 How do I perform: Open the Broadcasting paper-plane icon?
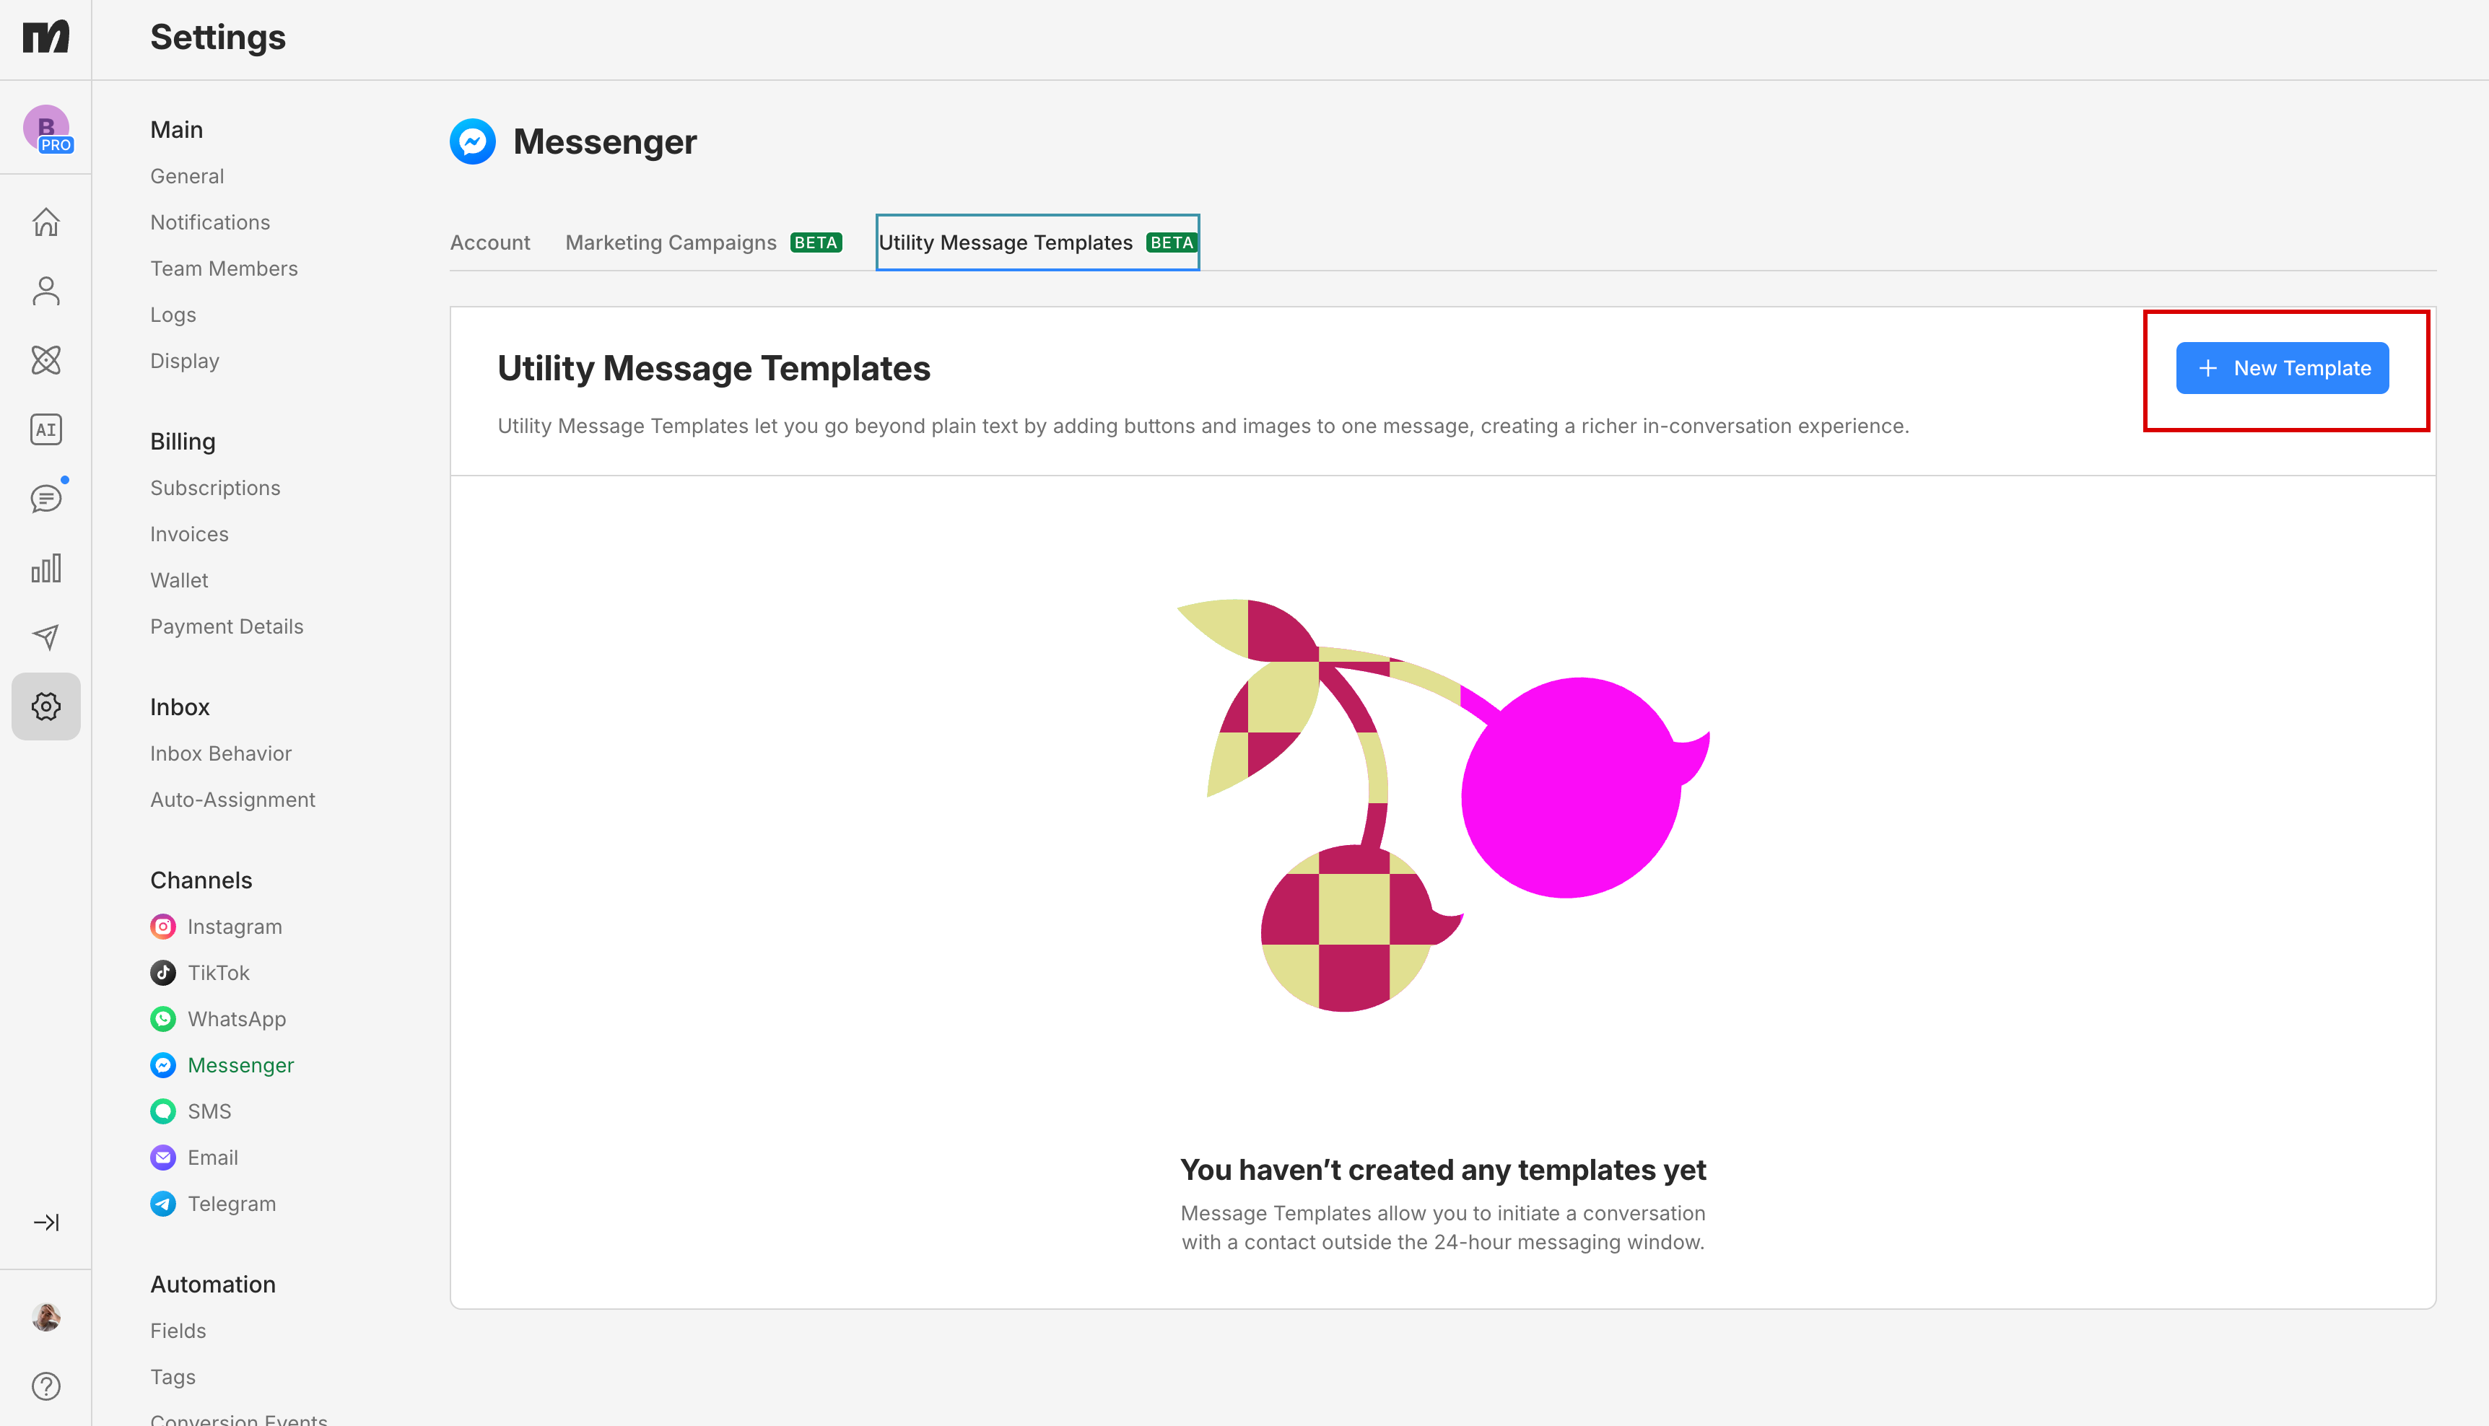coord(45,637)
